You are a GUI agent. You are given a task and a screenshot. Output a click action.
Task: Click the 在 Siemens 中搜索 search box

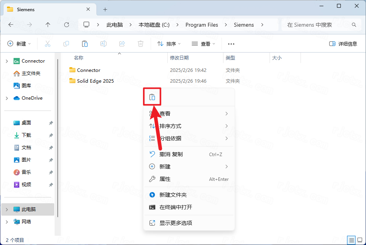coord(318,25)
